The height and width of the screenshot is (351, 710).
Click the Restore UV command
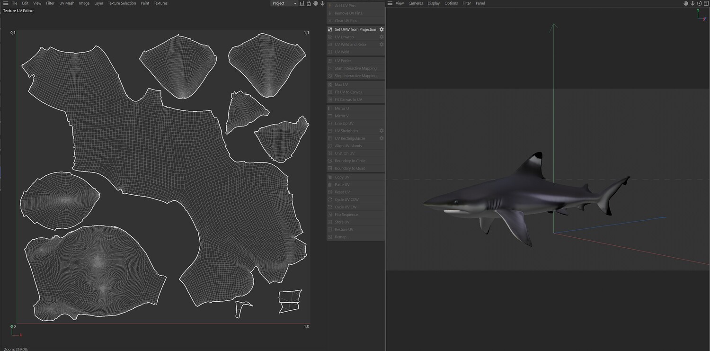click(355, 230)
